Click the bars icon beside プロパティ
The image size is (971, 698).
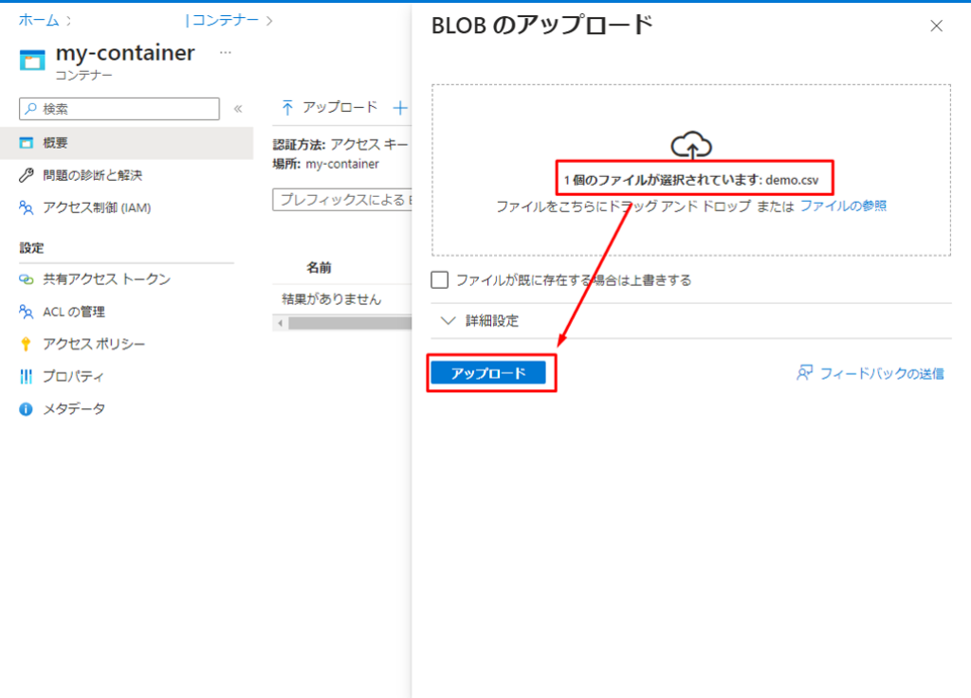tap(26, 377)
